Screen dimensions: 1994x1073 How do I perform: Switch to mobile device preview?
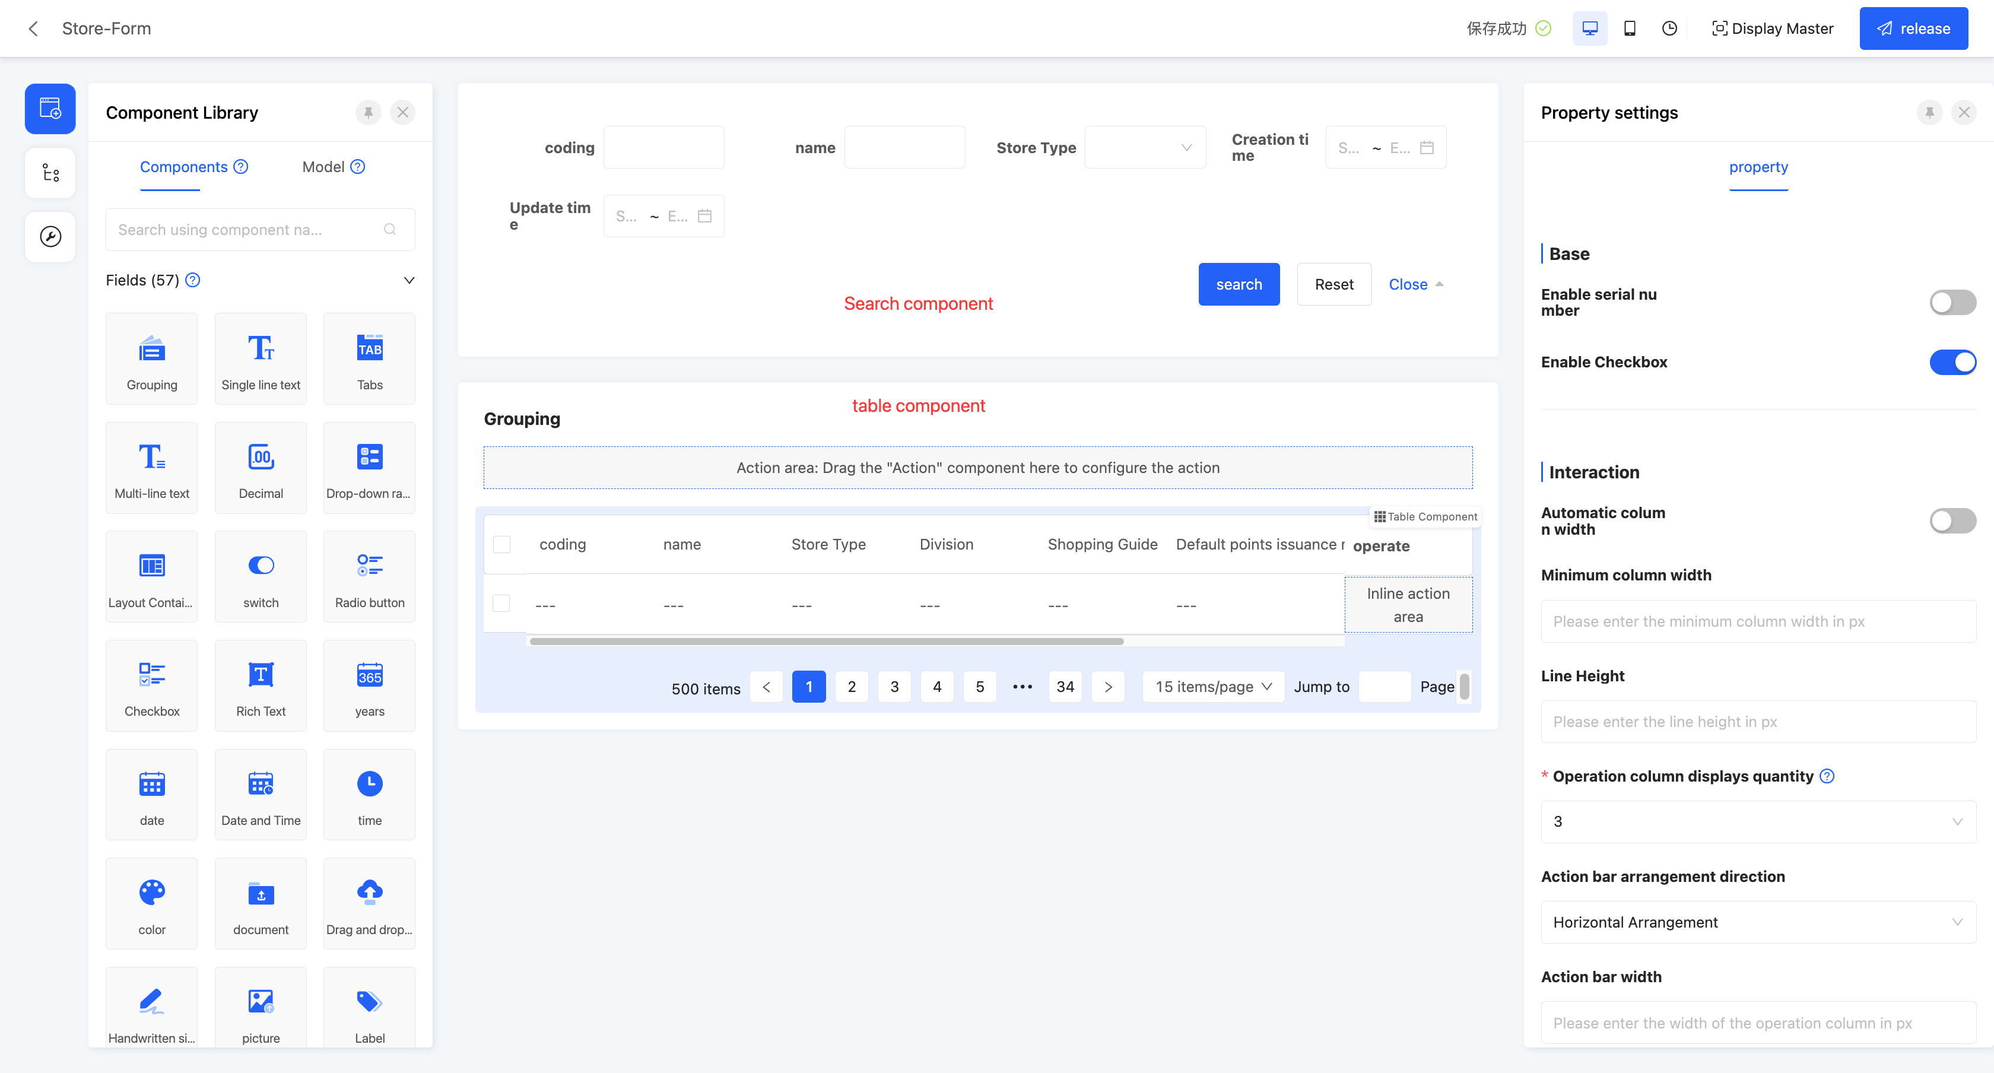point(1630,28)
